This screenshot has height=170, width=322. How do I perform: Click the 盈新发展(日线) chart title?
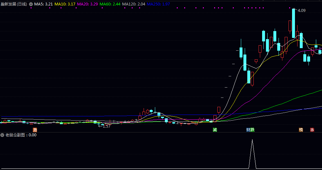[14, 4]
